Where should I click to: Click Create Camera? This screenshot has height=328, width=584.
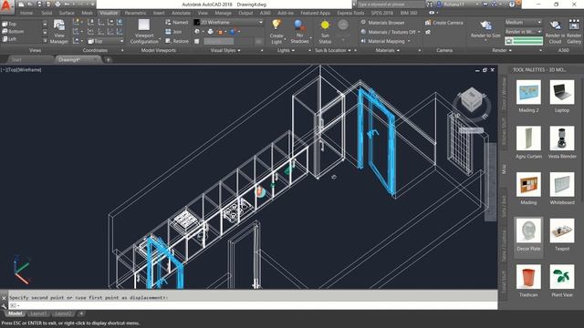pos(444,23)
